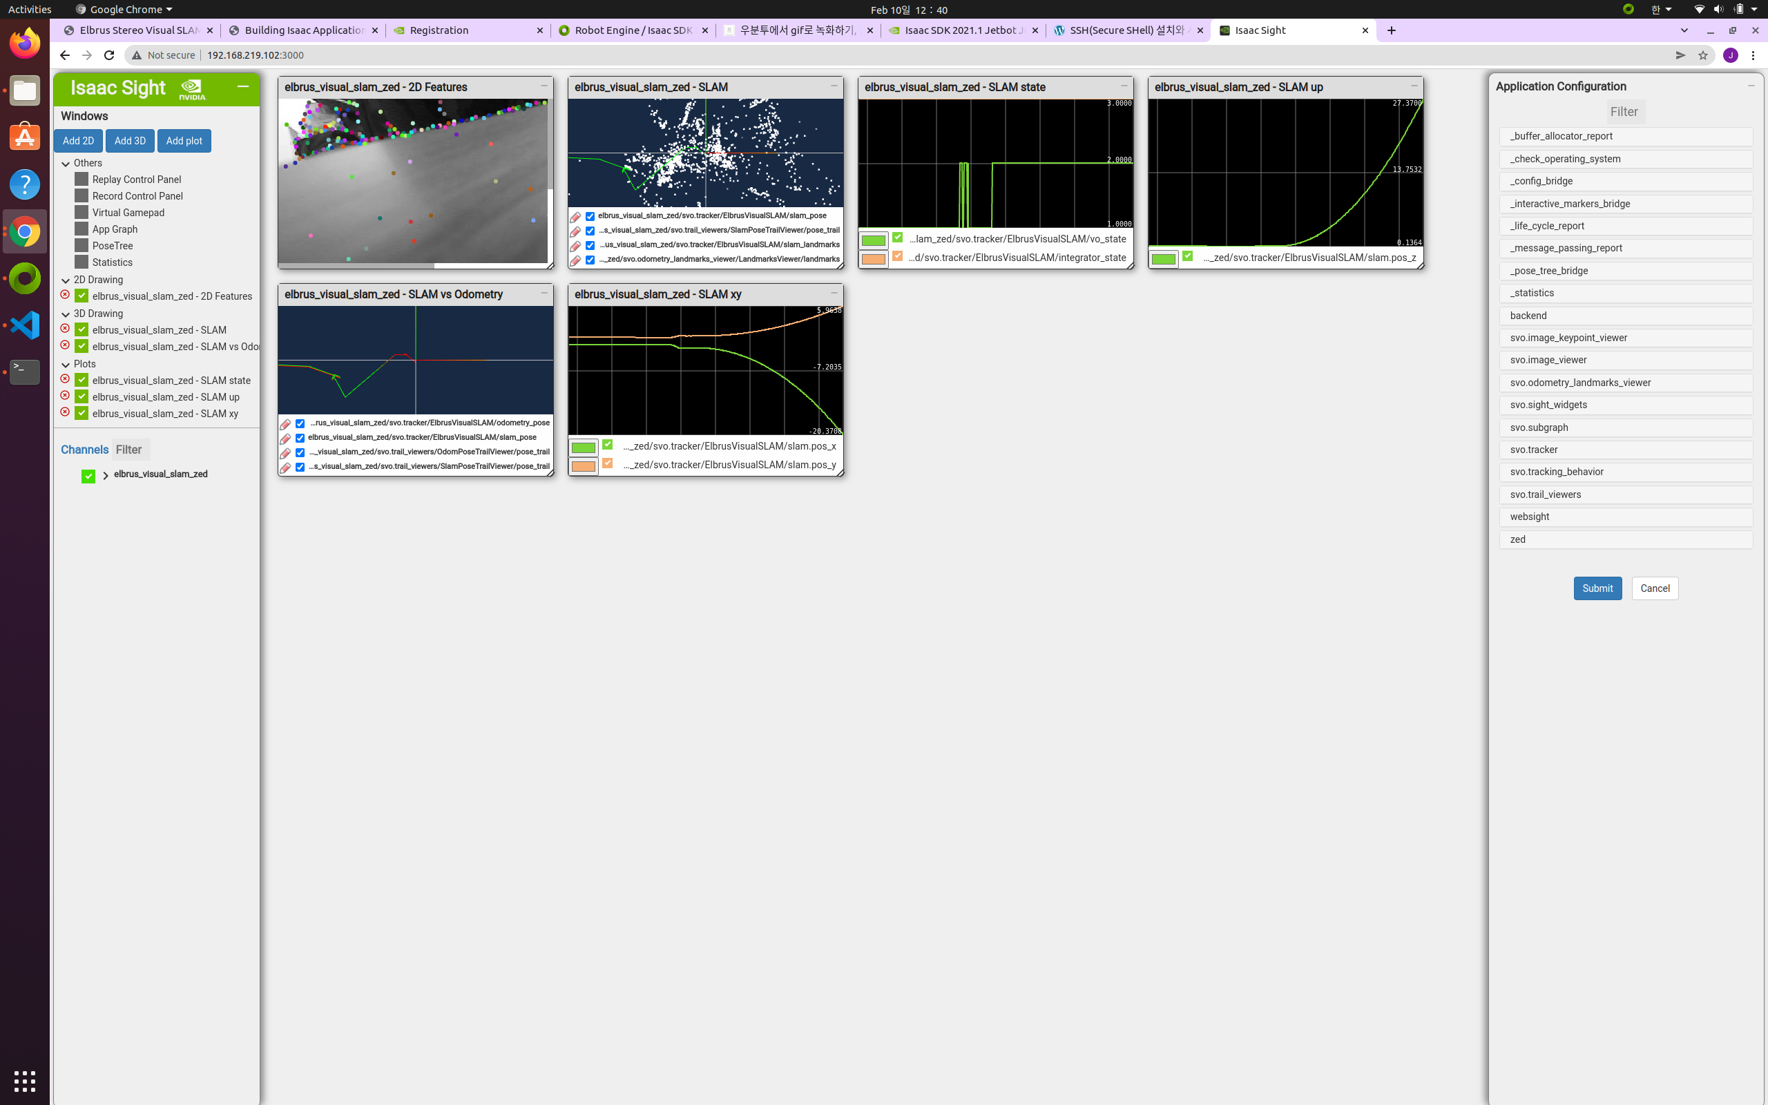Collapse the Isaac Sight sidebar with minus icon
Image resolution: width=1768 pixels, height=1105 pixels.
[242, 86]
